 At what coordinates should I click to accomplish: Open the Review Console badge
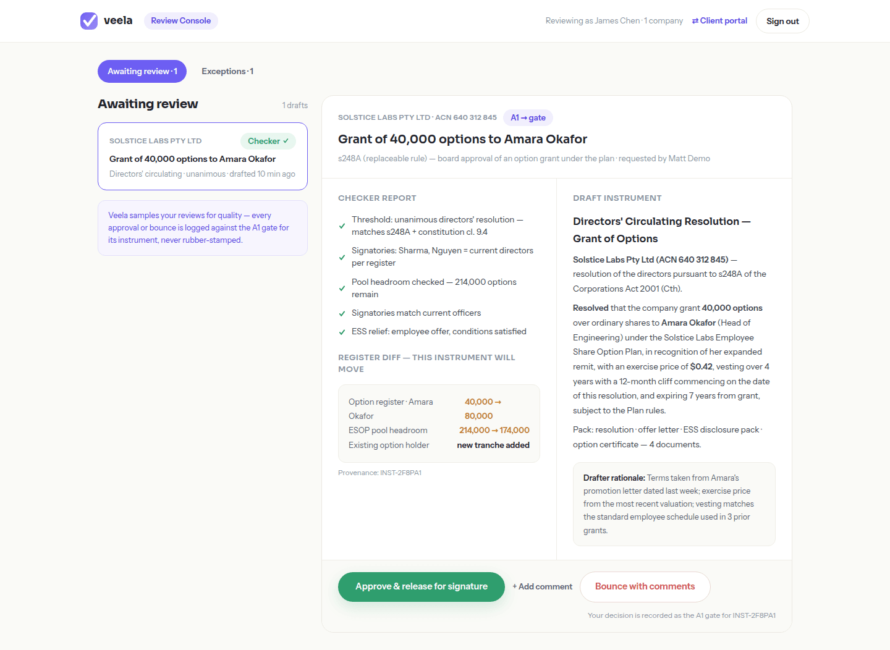click(181, 20)
